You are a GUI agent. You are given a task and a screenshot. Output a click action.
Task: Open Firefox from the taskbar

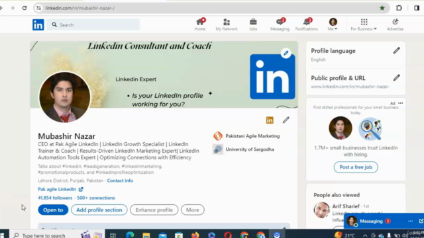195,235
